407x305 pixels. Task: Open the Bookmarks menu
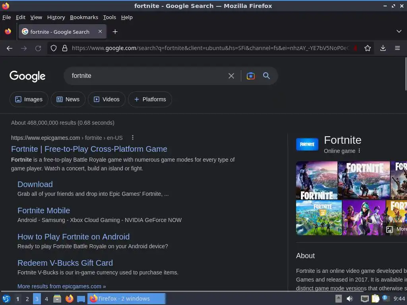tap(84, 17)
